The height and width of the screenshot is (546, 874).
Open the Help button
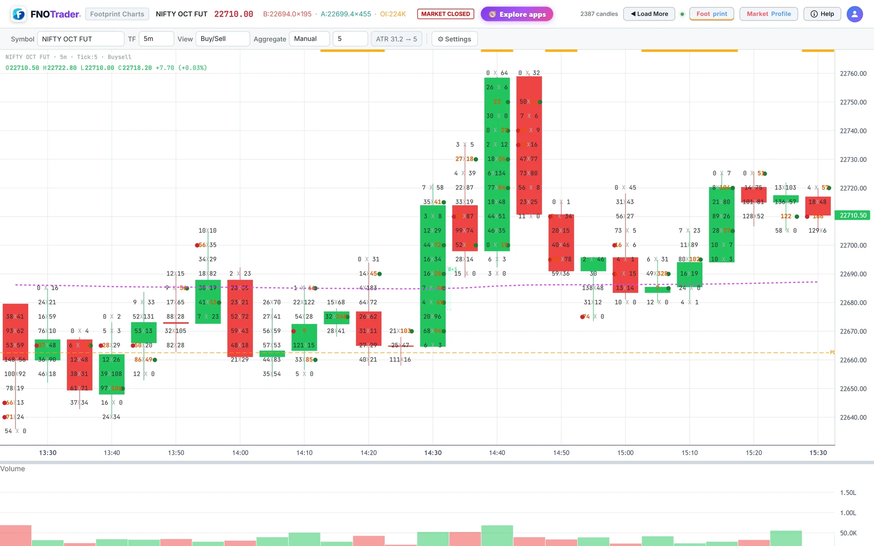pos(822,14)
